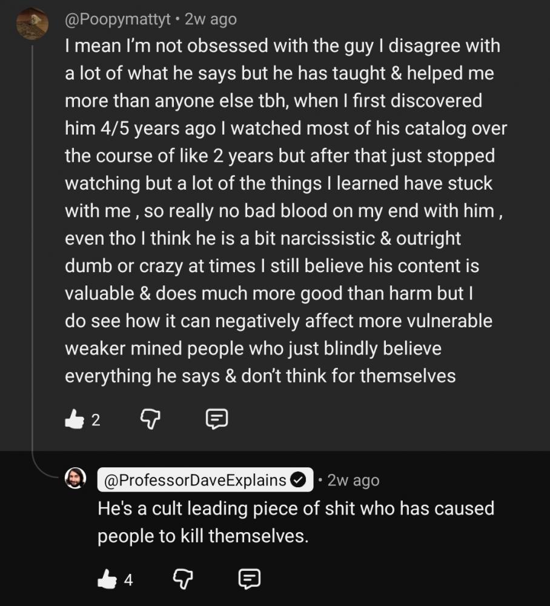Viewport: 550px width, 606px height.
Task: Like the ProfessorDaveExplains reply
Action: (107, 579)
